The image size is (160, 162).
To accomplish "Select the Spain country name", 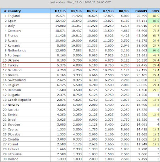I will coord(12,21).
